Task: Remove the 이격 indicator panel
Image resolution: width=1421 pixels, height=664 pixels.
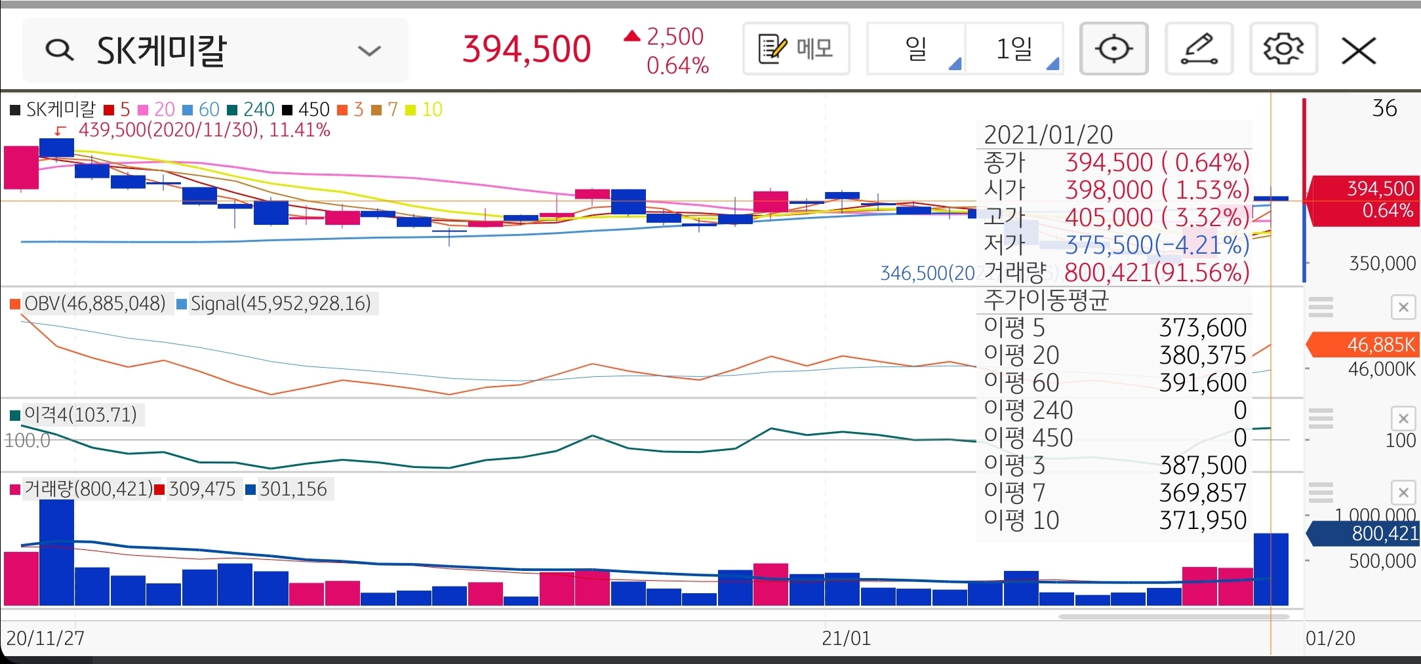Action: click(x=1403, y=418)
